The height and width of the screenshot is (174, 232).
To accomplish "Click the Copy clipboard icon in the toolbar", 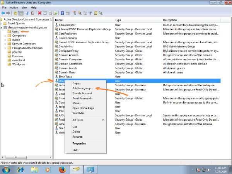I will (x=33, y=13).
